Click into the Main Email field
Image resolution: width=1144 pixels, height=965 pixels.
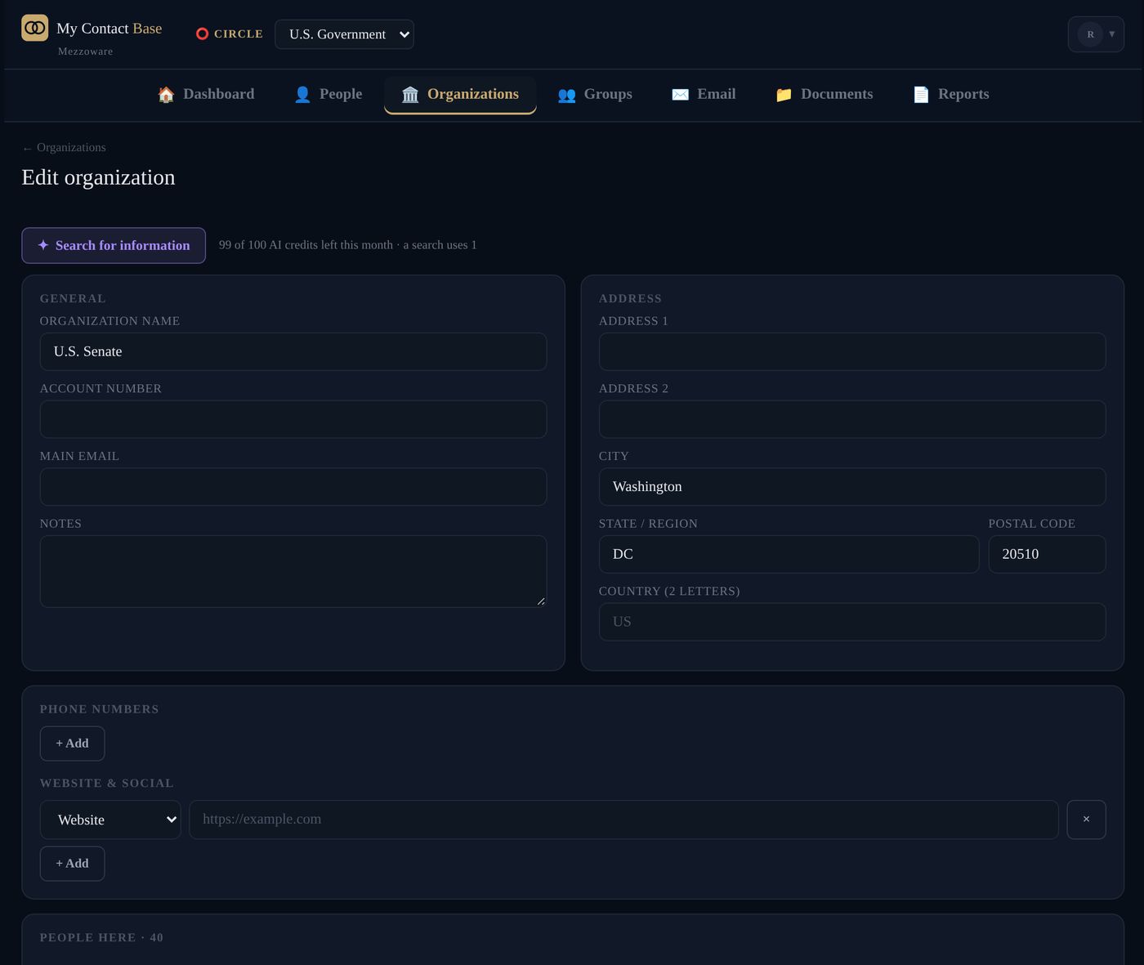(293, 487)
